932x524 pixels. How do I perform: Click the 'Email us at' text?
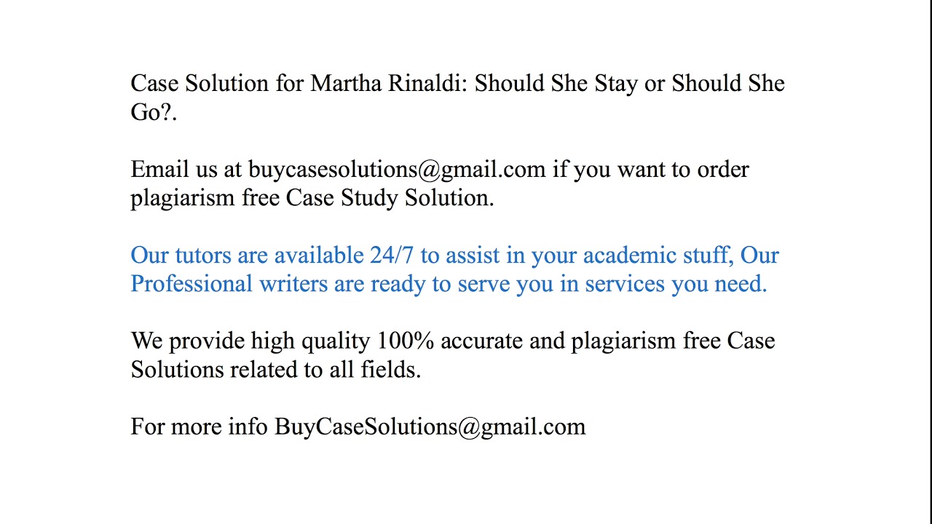[x=186, y=170]
